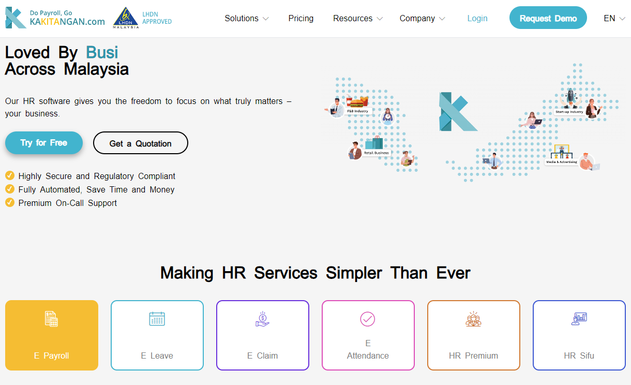Viewport: 631px width, 385px height.
Task: Click checkmark beside Fully Automated, Save Time
Action: click(x=9, y=189)
